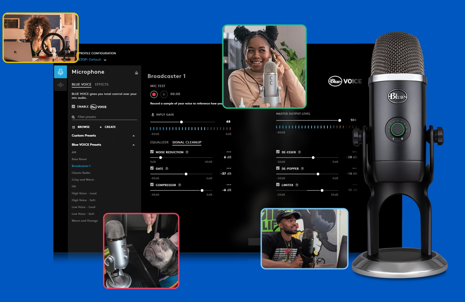This screenshot has height=302, width=465.
Task: Open De-Popper three-dot options menu
Action: point(355,168)
